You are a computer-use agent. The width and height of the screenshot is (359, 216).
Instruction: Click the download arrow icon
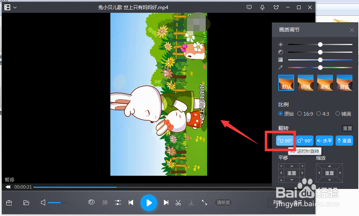pos(191,202)
